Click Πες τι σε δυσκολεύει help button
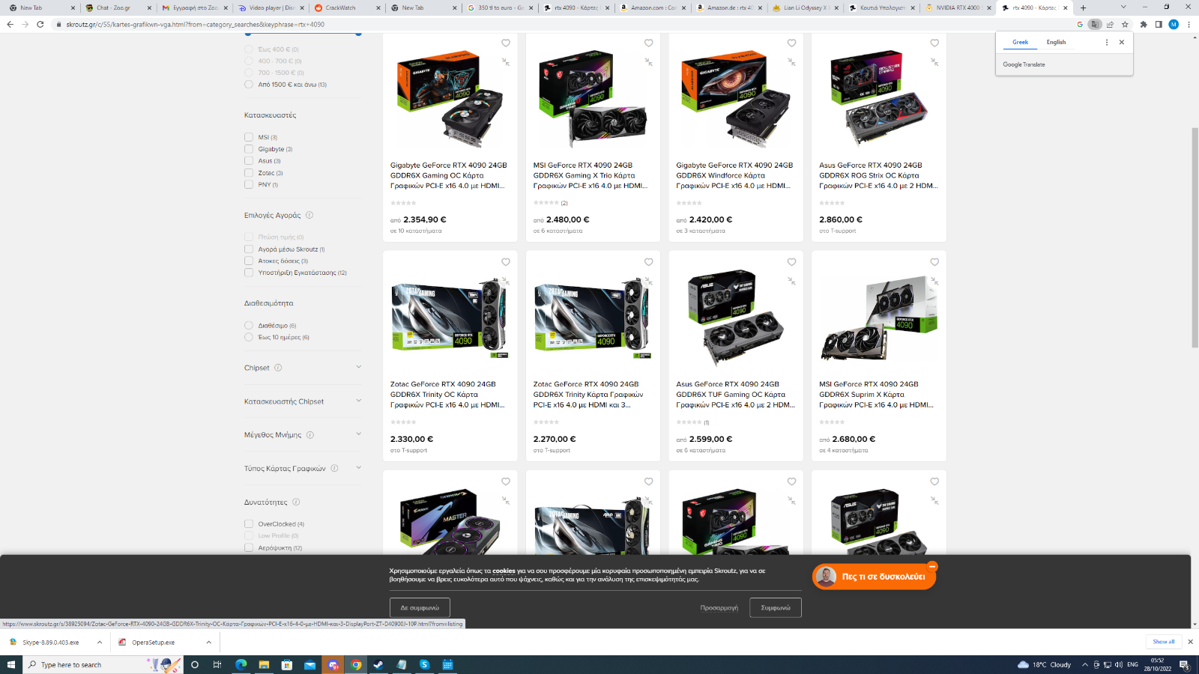The image size is (1199, 674). [x=874, y=577]
